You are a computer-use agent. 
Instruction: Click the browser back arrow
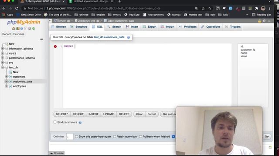tap(4, 8)
